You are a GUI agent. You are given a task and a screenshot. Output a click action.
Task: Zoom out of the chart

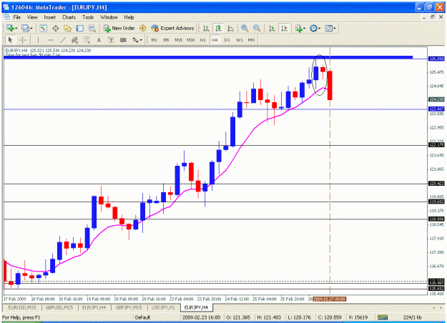257,28
